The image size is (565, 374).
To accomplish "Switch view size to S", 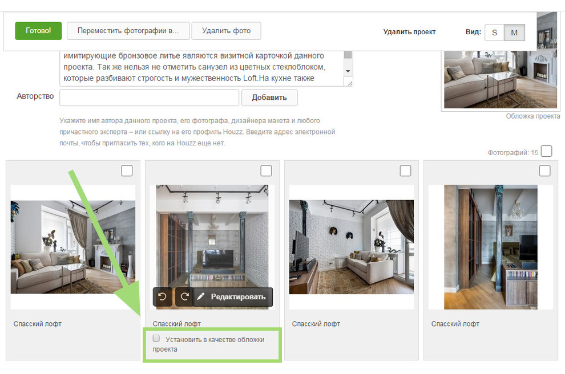I will (494, 32).
